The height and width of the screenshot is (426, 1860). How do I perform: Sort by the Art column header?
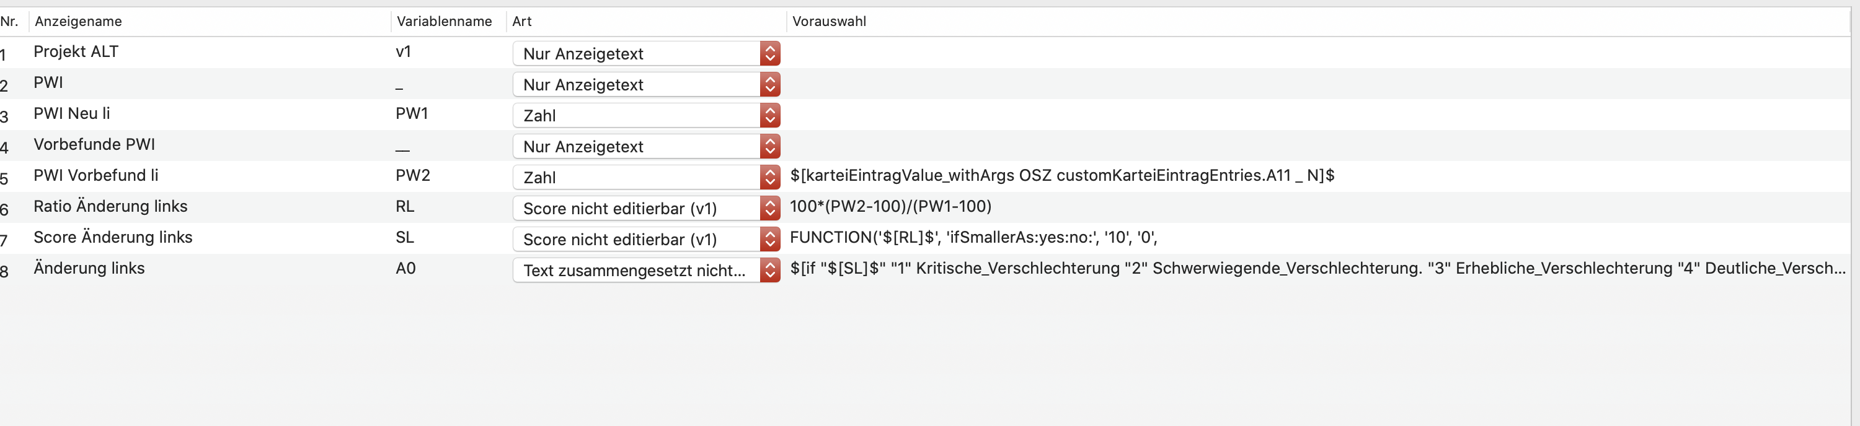[x=521, y=22]
